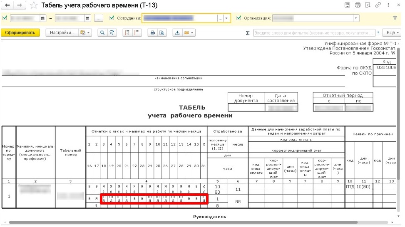This screenshot has width=405, height=227.
Task: Select the наименование организации caption
Action: tap(178, 78)
